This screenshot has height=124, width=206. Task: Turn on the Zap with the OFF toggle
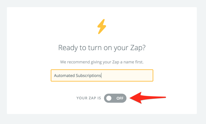115,98
